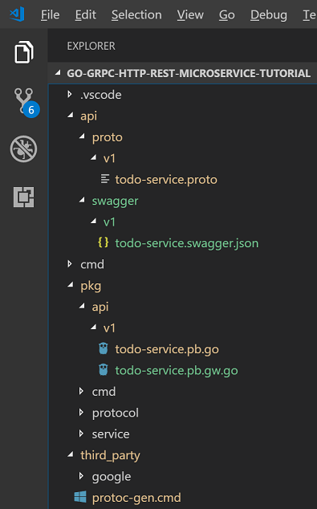Expand the .vscode folder
317x509 pixels.
tap(70, 95)
